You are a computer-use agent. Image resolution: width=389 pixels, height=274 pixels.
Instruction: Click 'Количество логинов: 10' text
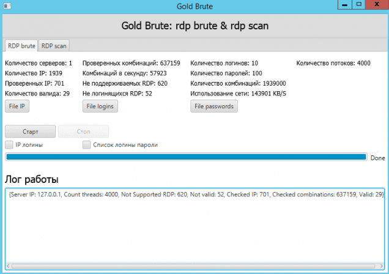click(224, 63)
